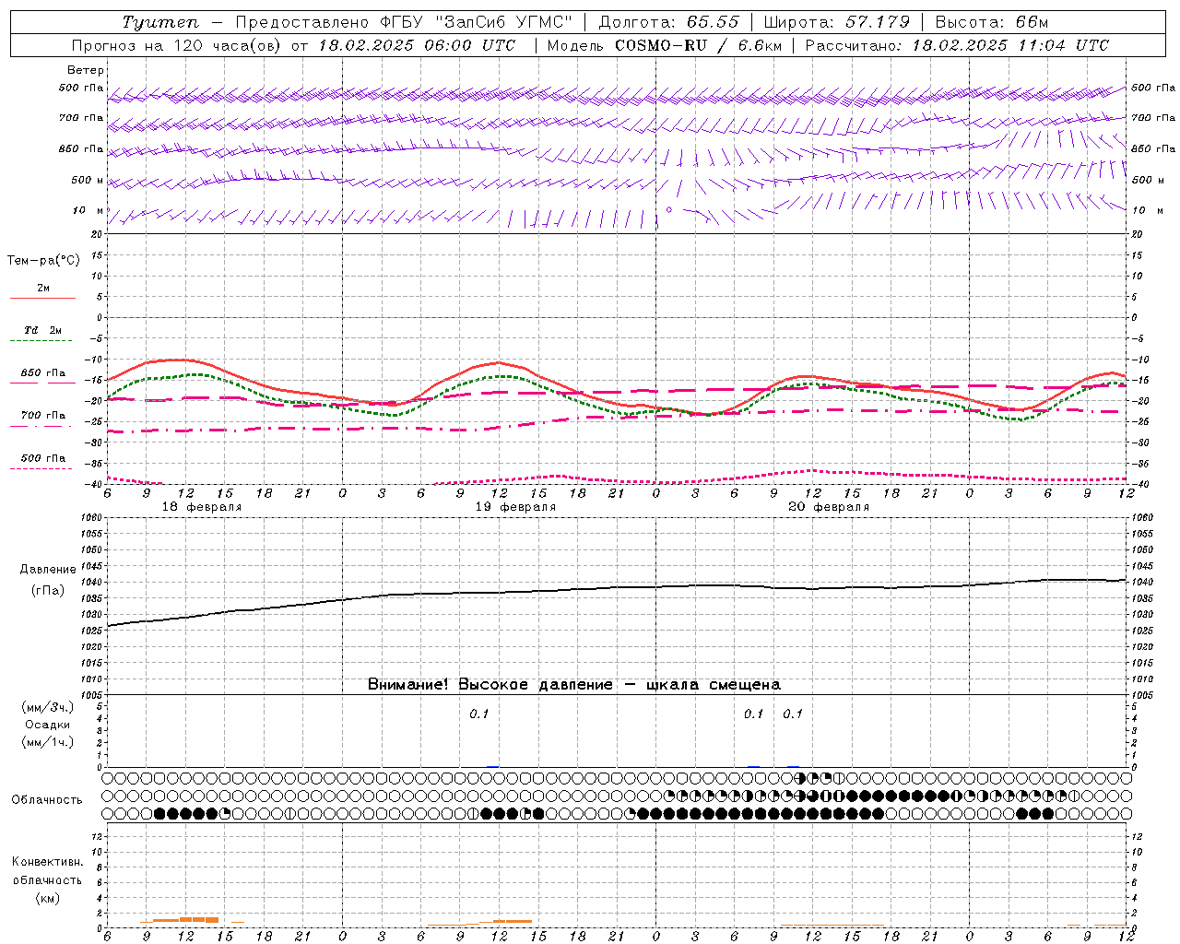Click the "Td 2м" dew point legend entry
1180x944 pixels.
43,329
